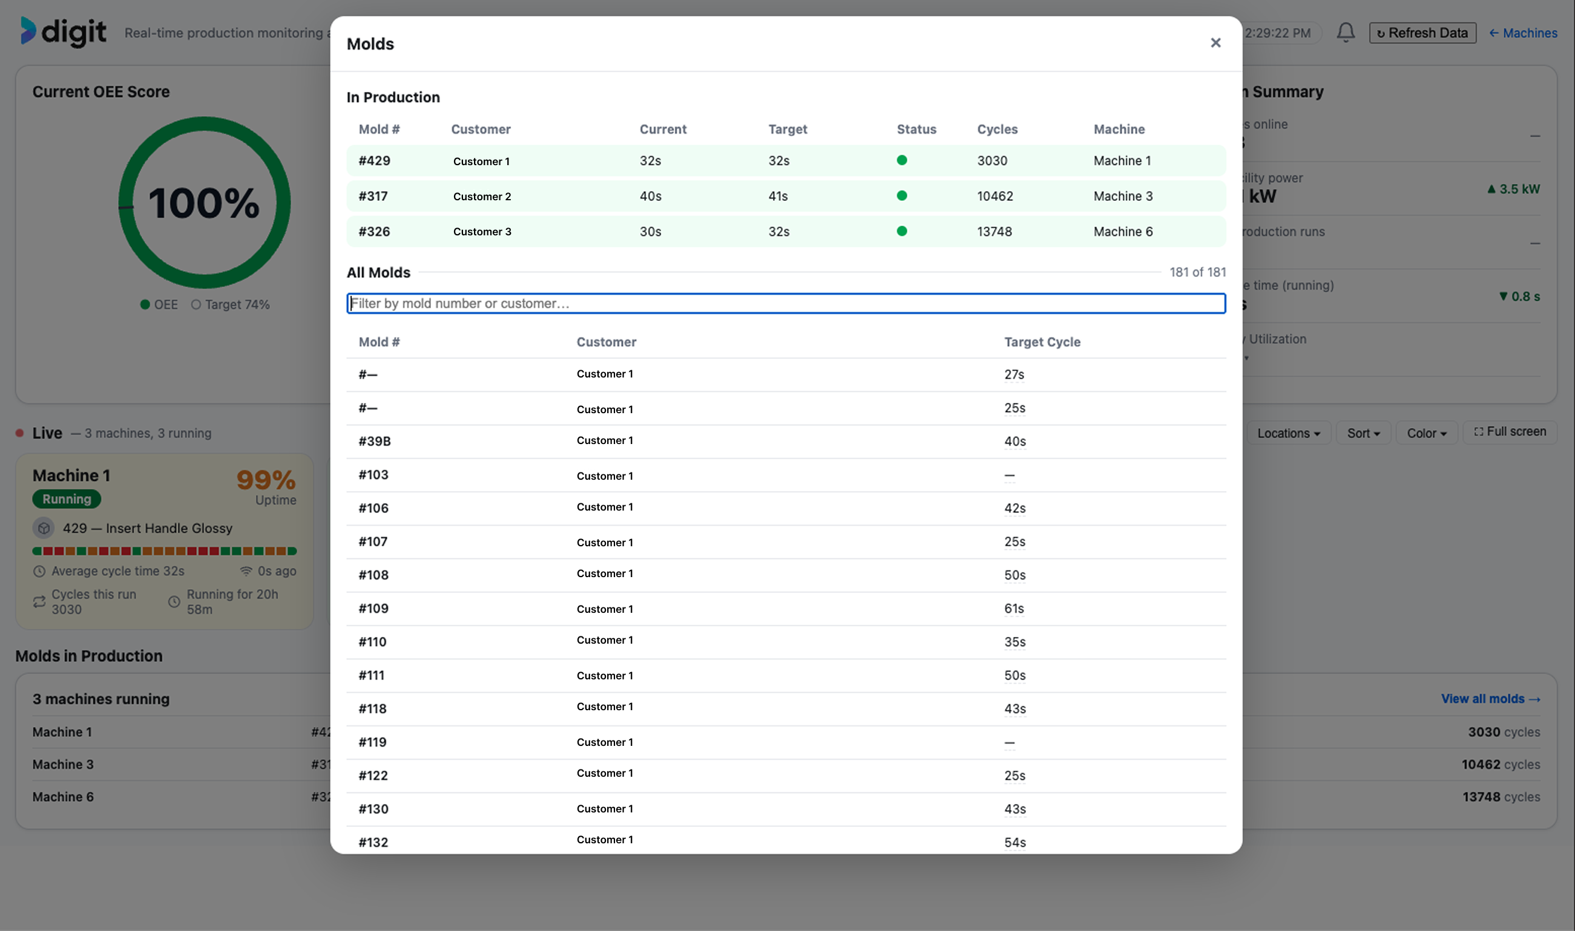Click Machine 3 cell in mold #317 row

1122,196
